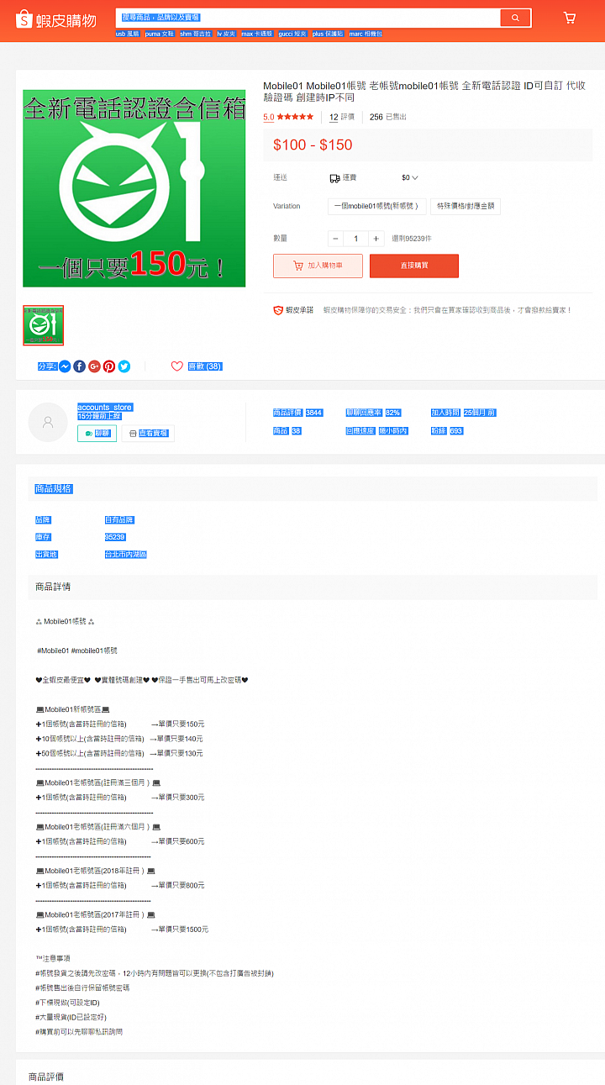The width and height of the screenshot is (605, 1085).
Task: Click 加入時間 25個月前 stat
Action: pyautogui.click(x=463, y=413)
